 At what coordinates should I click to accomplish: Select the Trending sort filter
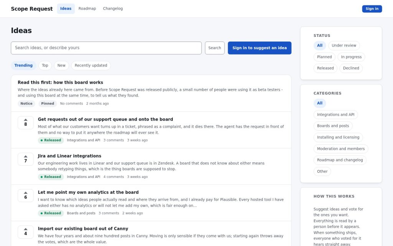coord(23,65)
